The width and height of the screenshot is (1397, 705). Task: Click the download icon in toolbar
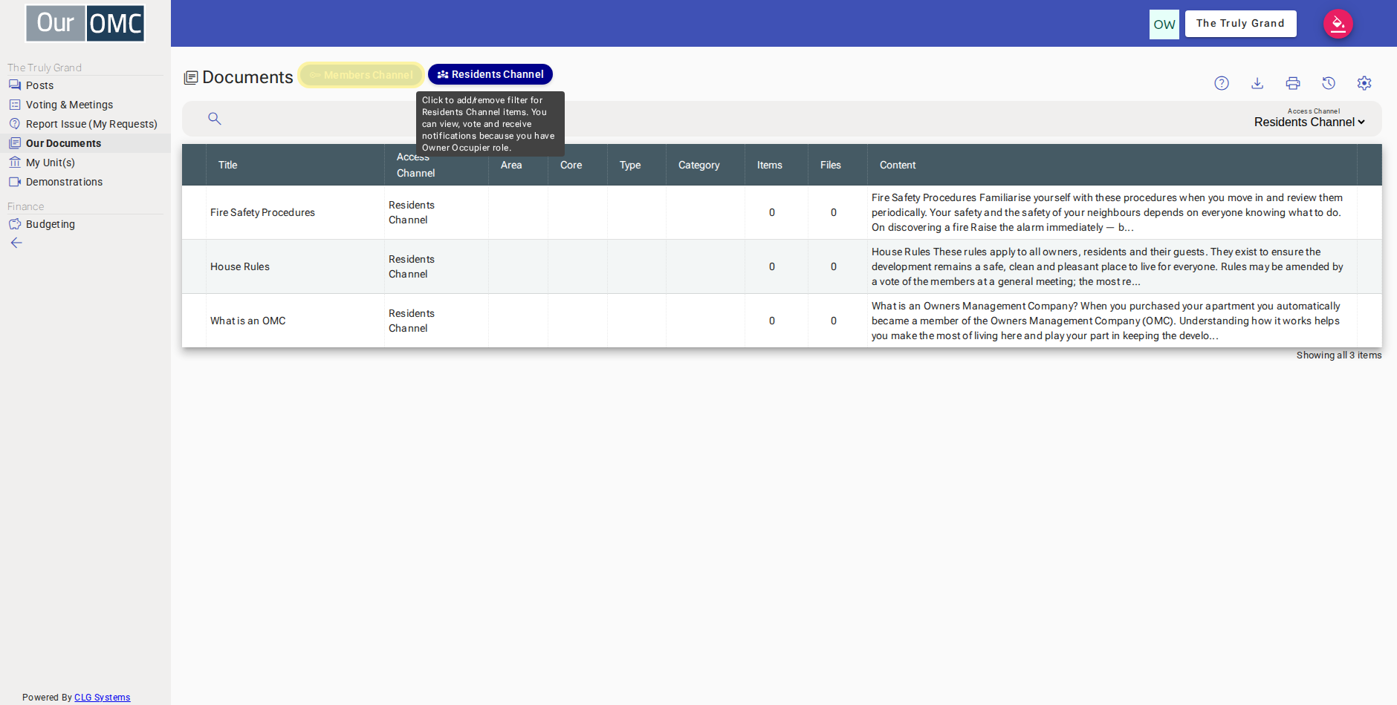click(1257, 83)
